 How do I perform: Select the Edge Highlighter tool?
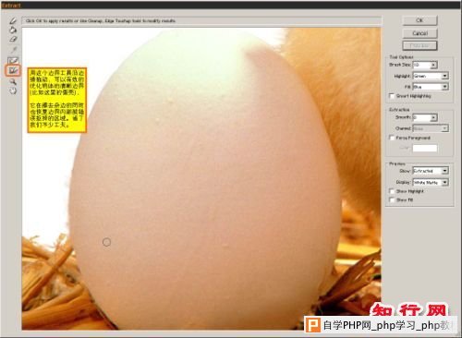[x=13, y=20]
